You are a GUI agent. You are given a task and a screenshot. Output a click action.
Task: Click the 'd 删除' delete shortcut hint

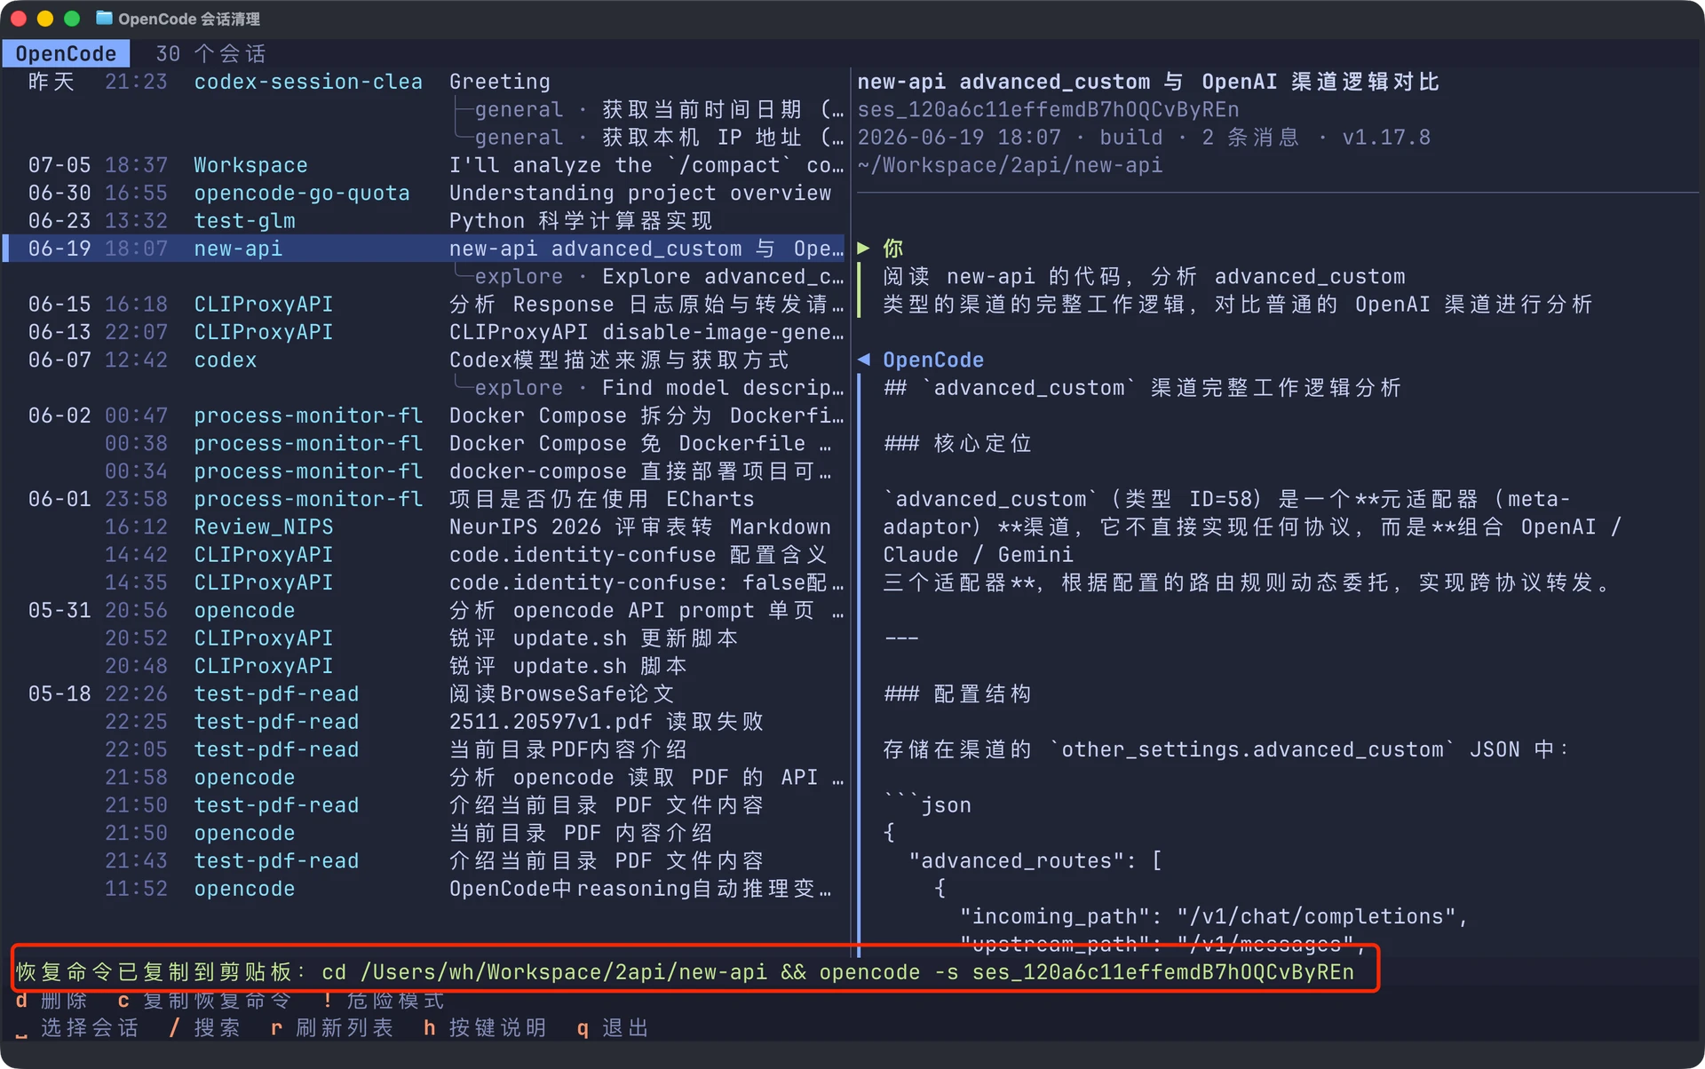pos(52,1001)
